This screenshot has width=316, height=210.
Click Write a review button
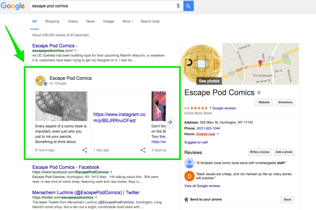(259, 152)
